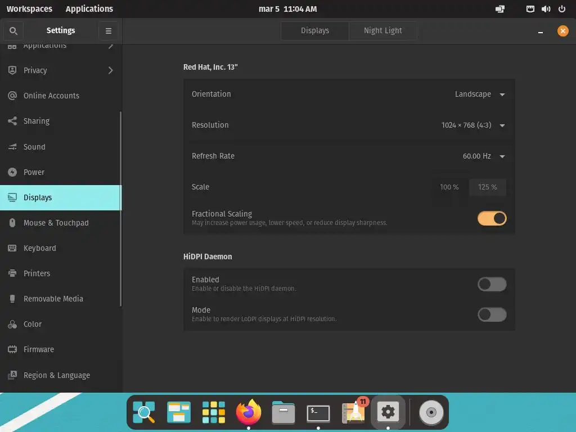Open Pop!_Shop rocket icon in dock
576x432 pixels.
point(353,411)
